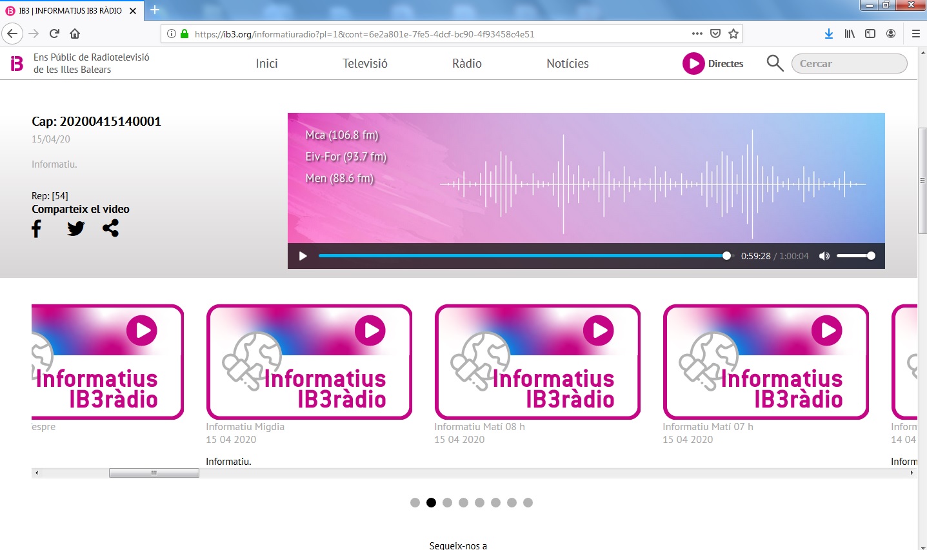Play the Informatiu Matí 07 h episode
This screenshot has height=550, width=927.
[827, 331]
